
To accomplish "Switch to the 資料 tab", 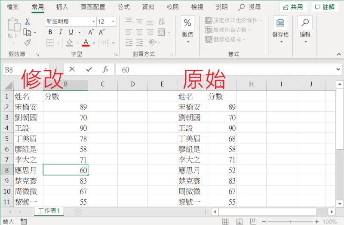I will (x=148, y=7).
